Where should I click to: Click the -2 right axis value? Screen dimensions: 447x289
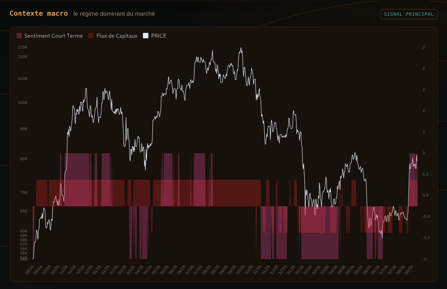coord(424,259)
